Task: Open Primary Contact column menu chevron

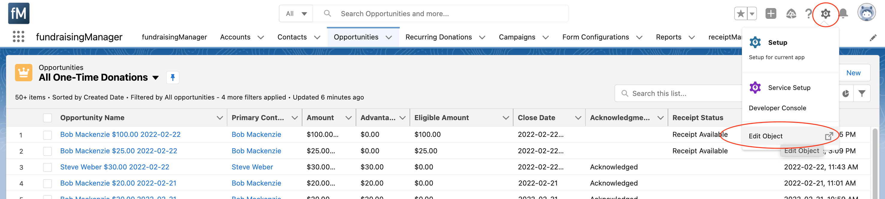Action: (294, 118)
